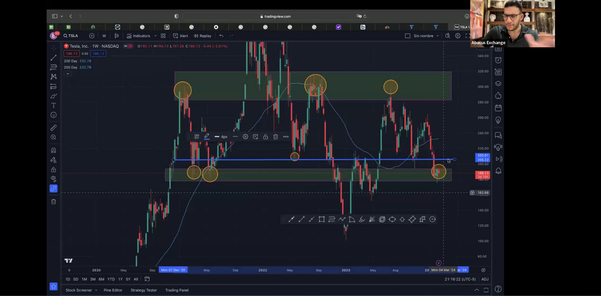The image size is (601, 296).
Task: Open the Alert creation button
Action: point(181,36)
